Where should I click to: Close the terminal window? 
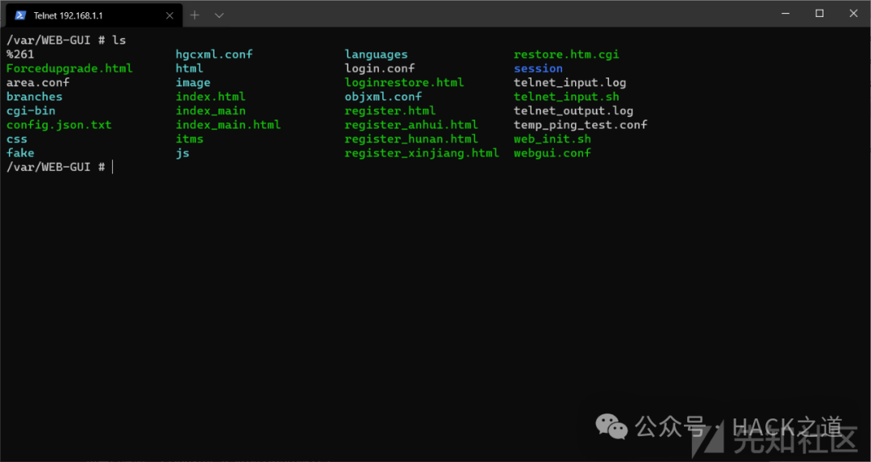(x=853, y=13)
